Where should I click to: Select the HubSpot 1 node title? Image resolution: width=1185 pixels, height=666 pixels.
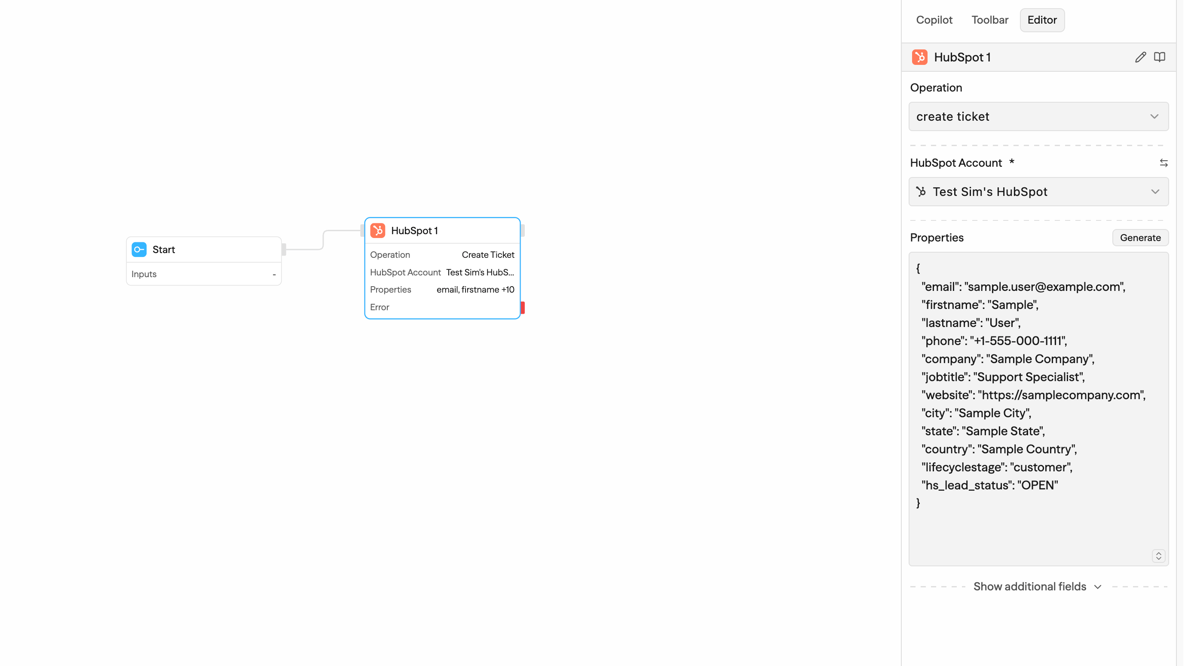pos(414,230)
